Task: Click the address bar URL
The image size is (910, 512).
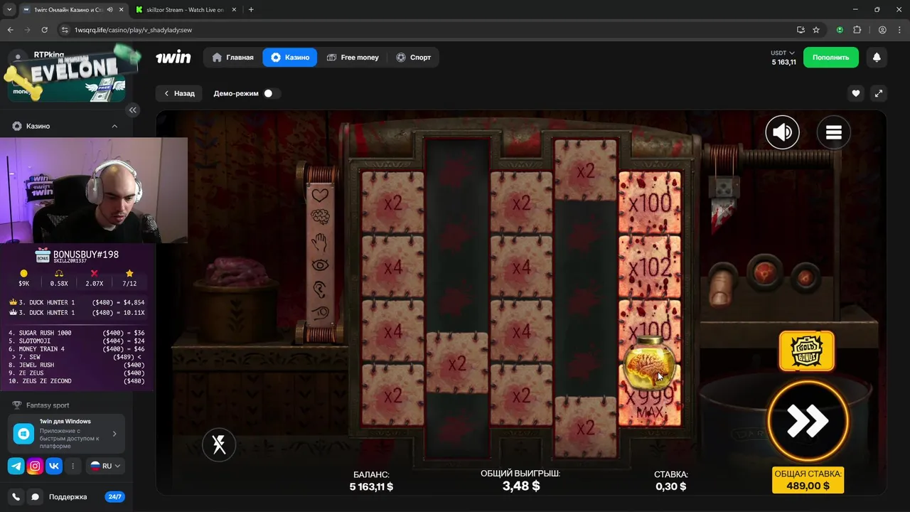Action: click(x=134, y=30)
